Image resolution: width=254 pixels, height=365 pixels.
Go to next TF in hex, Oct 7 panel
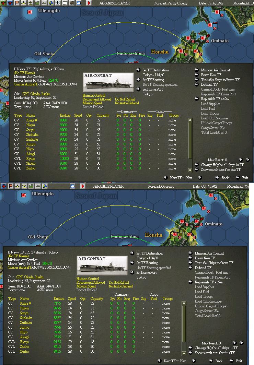194,361
